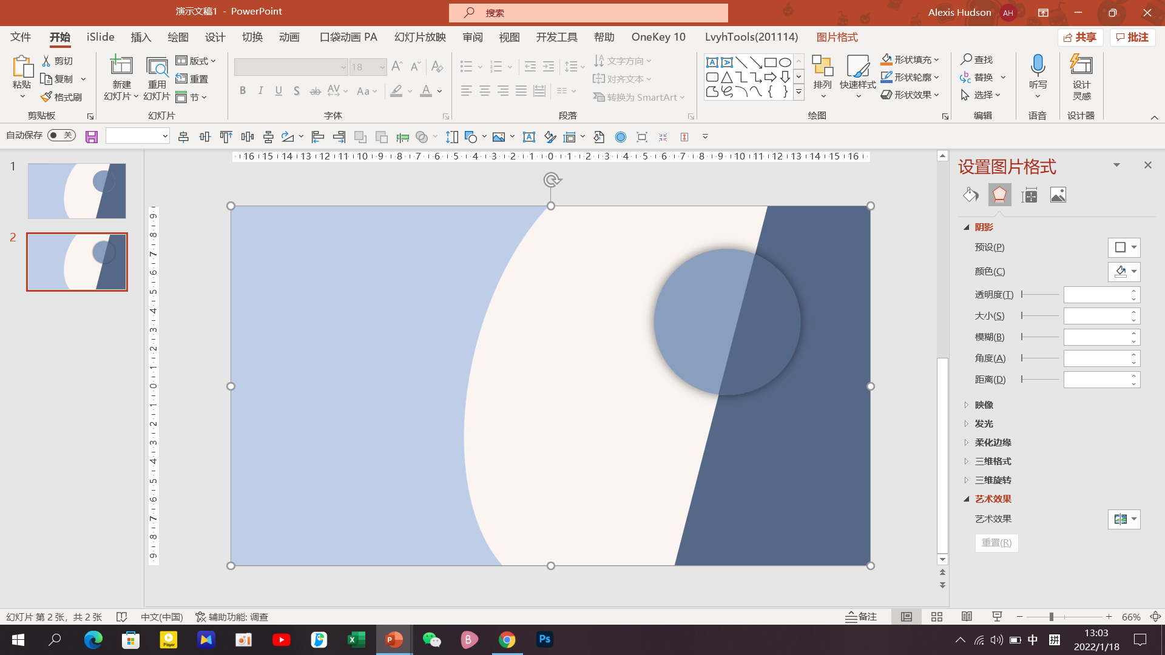The image size is (1165, 655).
Task: Switch to the Picture pane icon
Action: (x=1058, y=195)
